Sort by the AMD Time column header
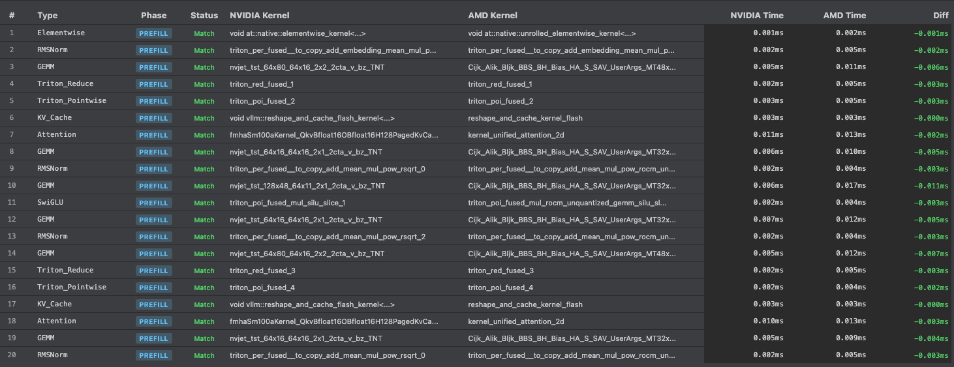 [x=844, y=15]
